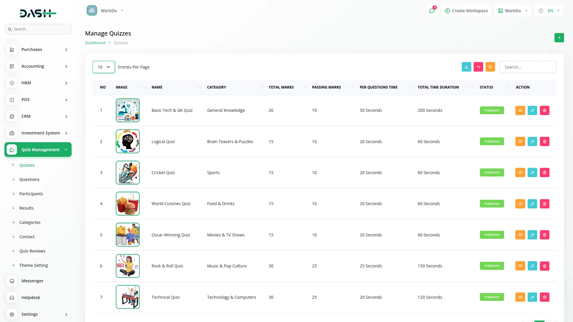Expand the Accounting sidebar menu
573x322 pixels.
pyautogui.click(x=38, y=66)
